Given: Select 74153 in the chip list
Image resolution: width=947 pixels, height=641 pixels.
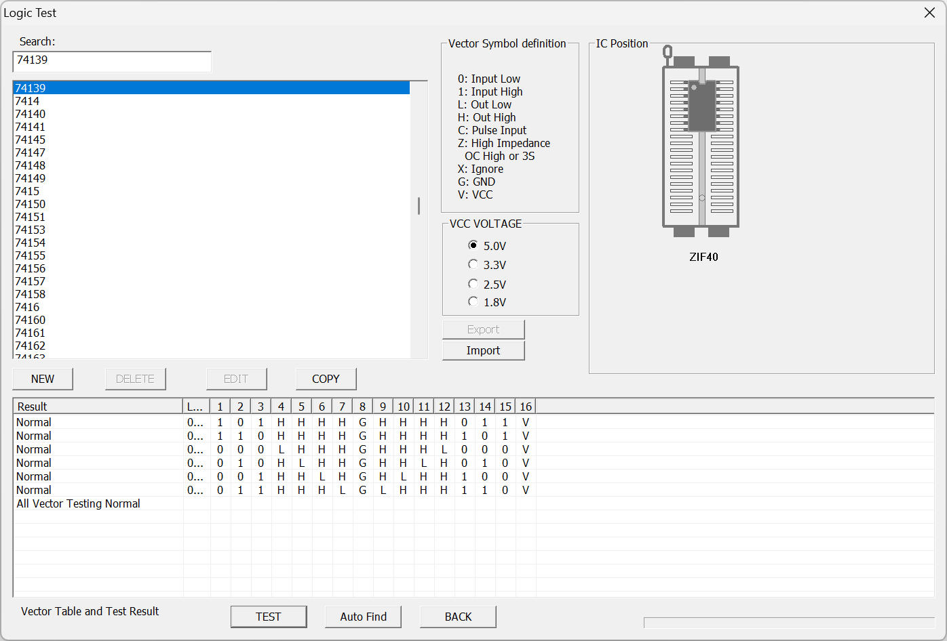Looking at the screenshot, I should point(212,230).
